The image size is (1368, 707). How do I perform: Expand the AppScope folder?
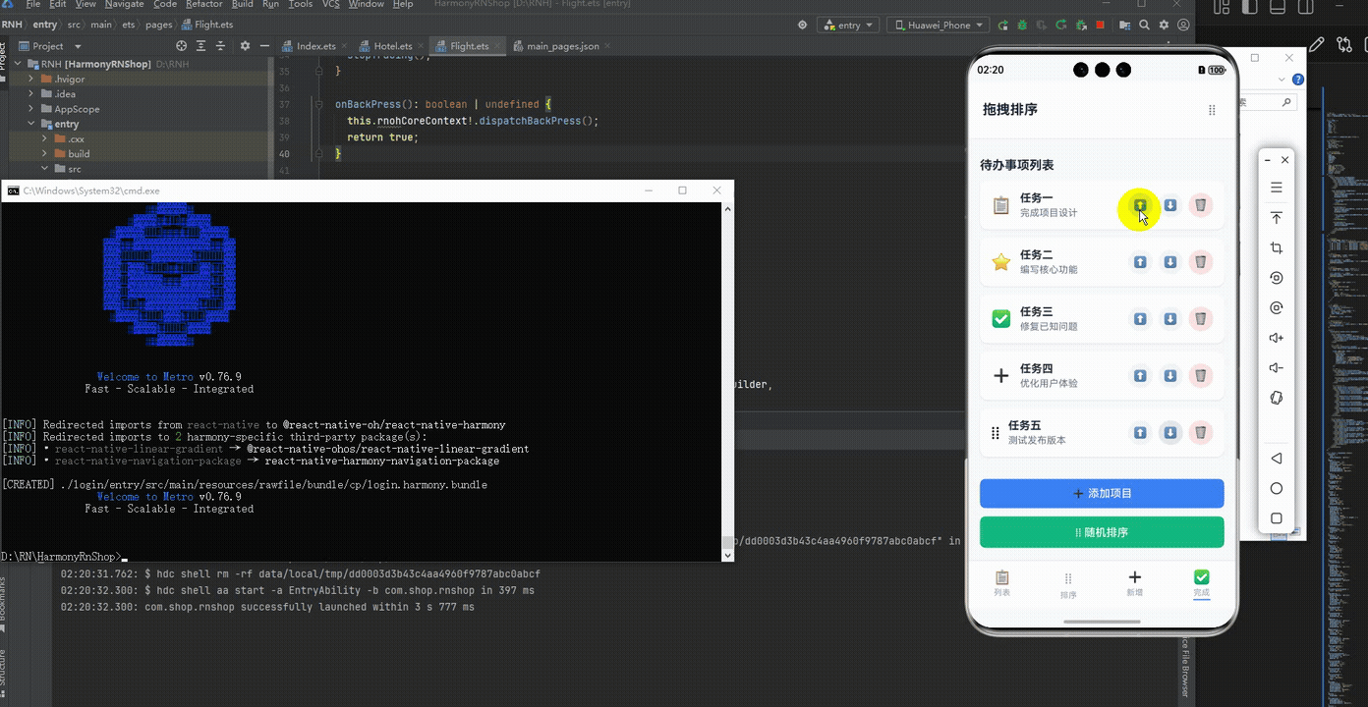point(32,109)
